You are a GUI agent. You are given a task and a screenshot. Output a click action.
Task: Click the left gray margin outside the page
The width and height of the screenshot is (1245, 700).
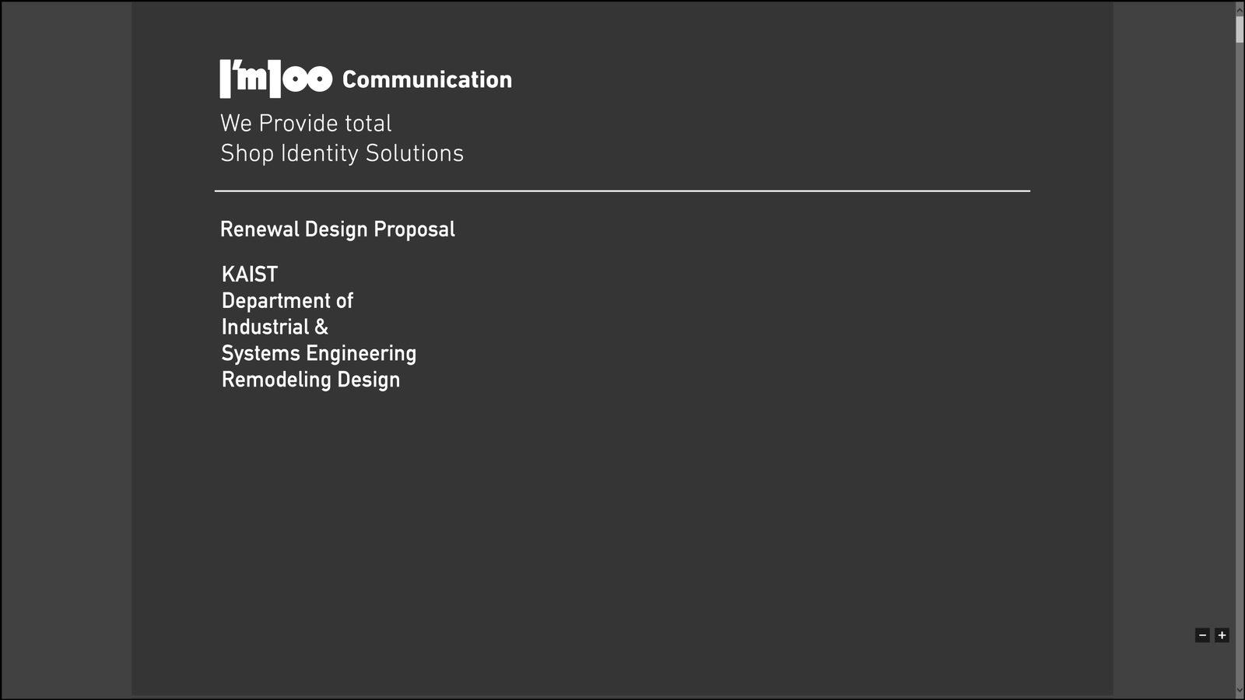[66, 350]
